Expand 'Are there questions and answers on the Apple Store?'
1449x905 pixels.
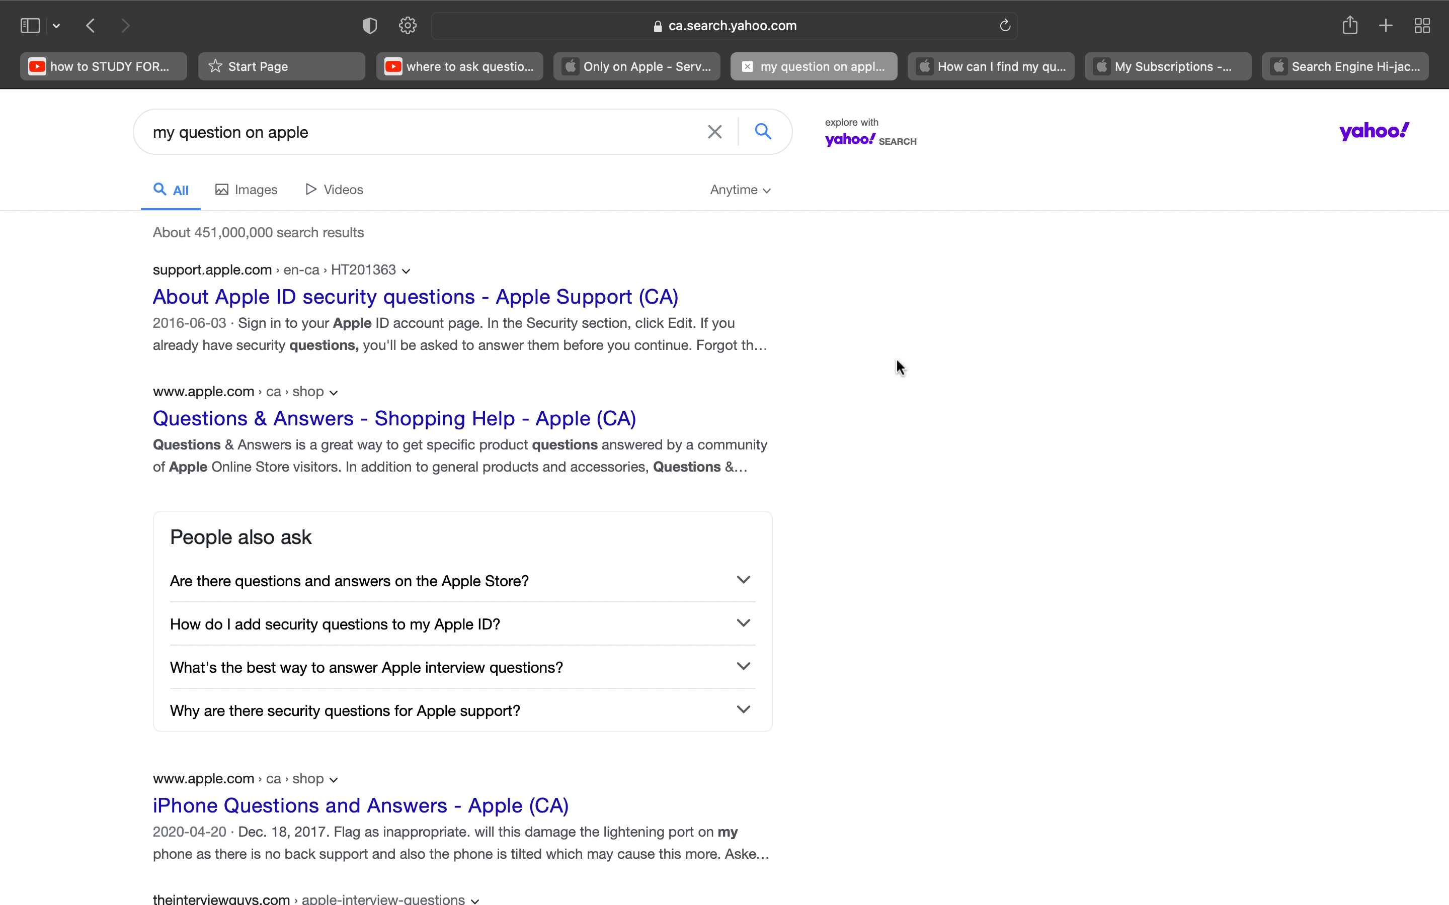coord(743,580)
